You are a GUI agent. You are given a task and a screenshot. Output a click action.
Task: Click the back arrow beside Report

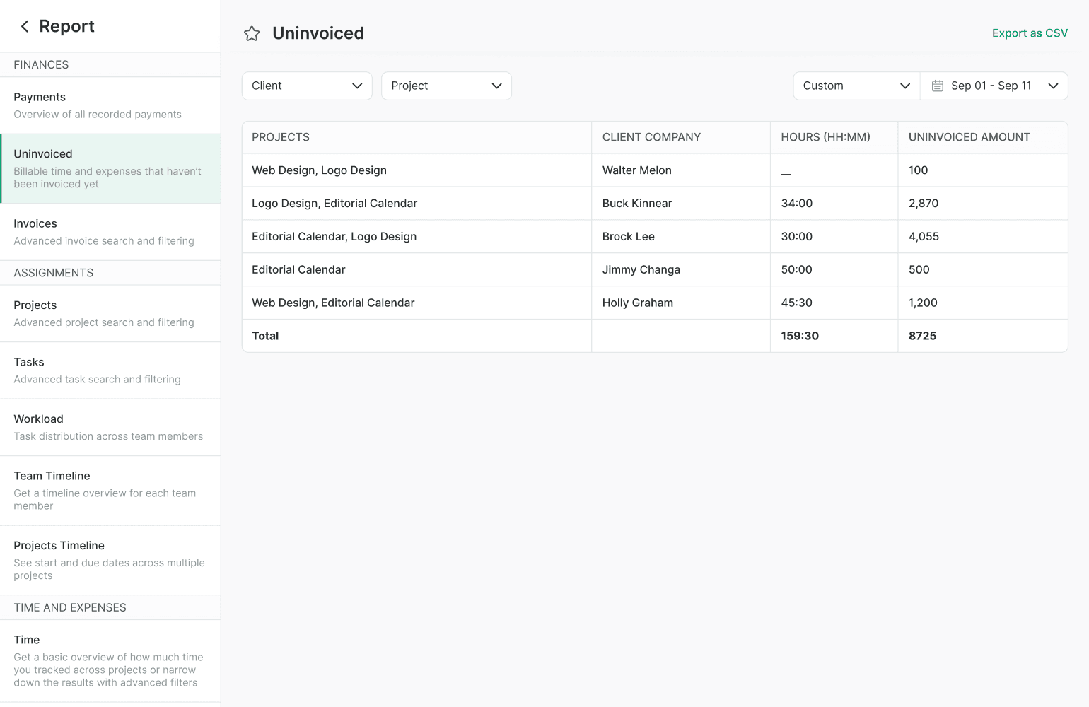pos(25,26)
